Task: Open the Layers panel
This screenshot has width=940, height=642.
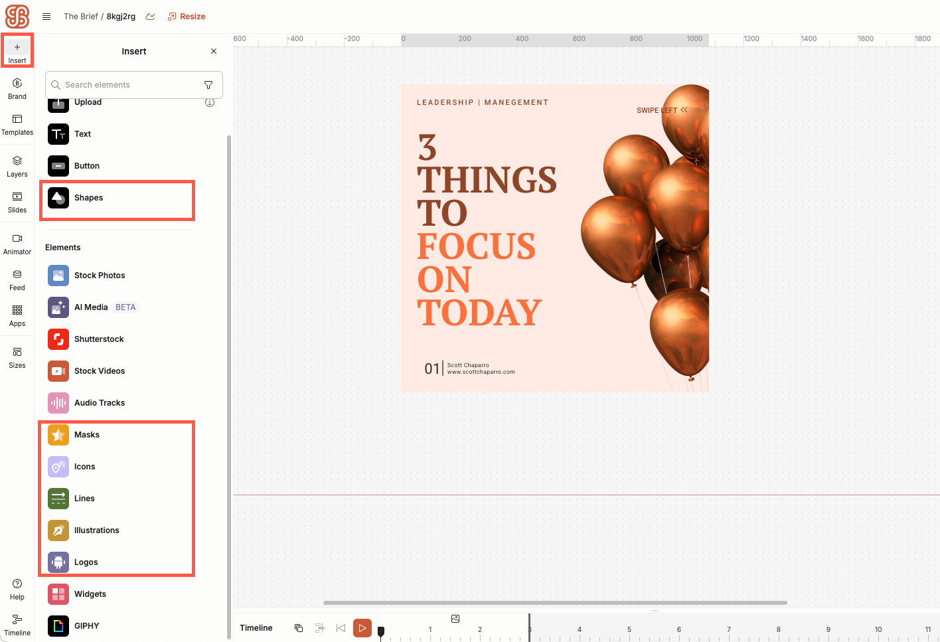Action: [x=17, y=166]
